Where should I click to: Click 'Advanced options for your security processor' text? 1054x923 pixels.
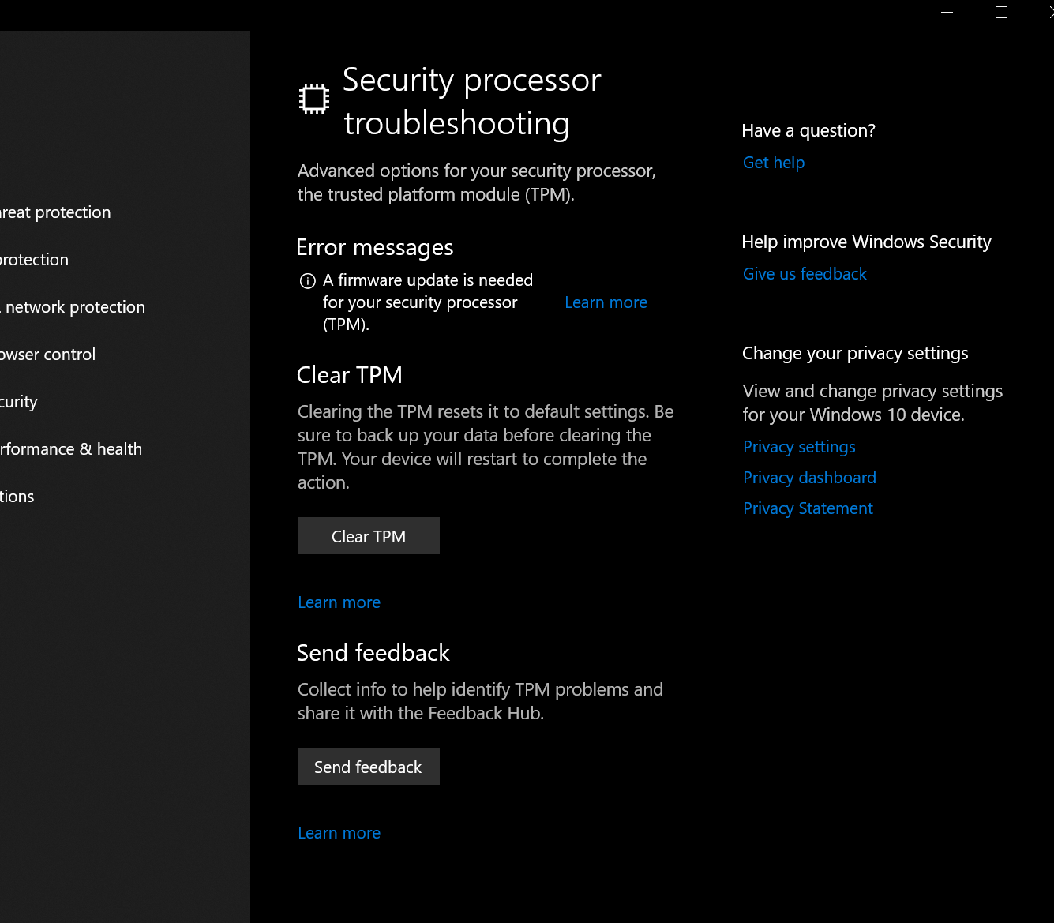pos(476,182)
